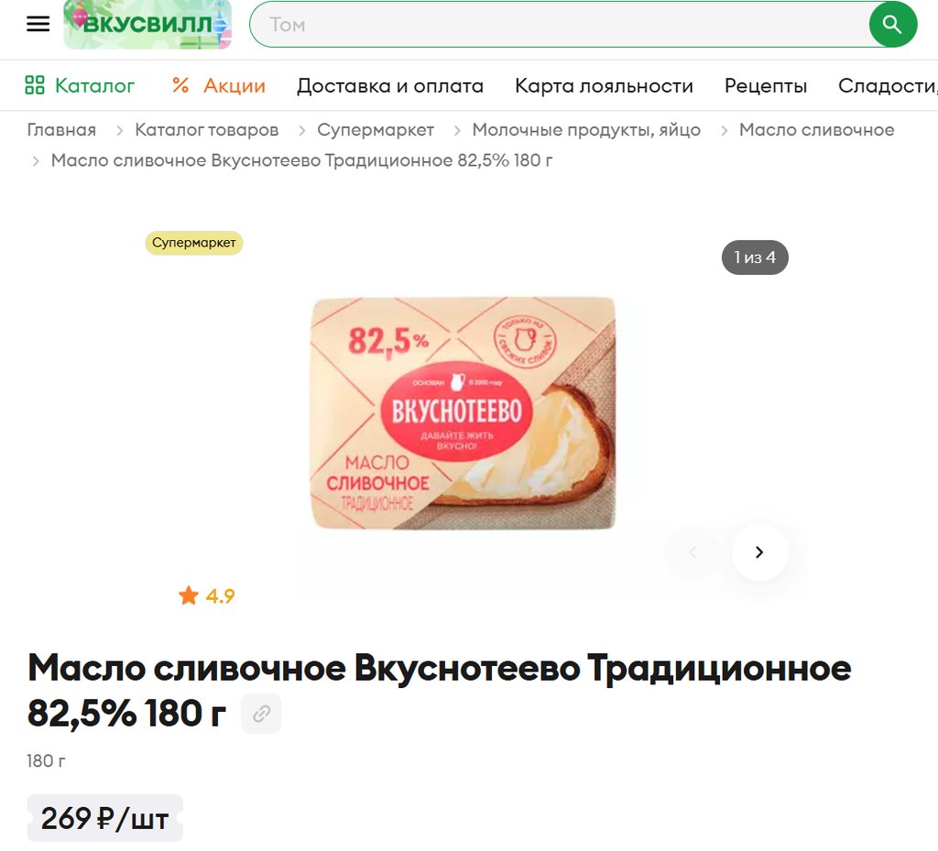The image size is (938, 851).
Task: Go to Главная breadcrumb
Action: coord(61,130)
